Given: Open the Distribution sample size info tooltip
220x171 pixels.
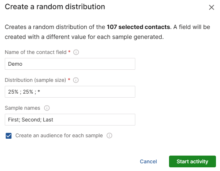Looking at the screenshot, I should click(76, 80).
